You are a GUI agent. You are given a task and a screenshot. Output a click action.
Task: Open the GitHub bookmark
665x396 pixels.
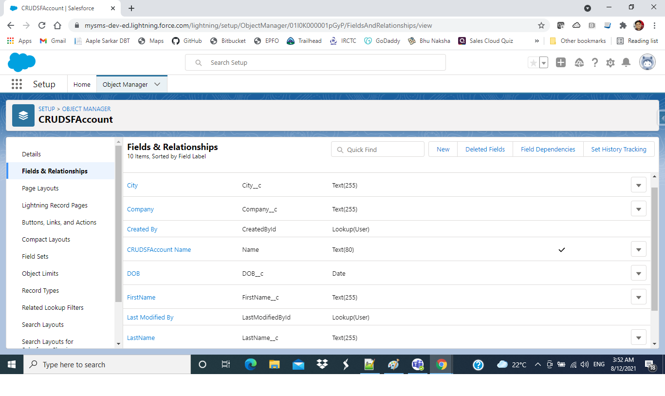point(187,41)
